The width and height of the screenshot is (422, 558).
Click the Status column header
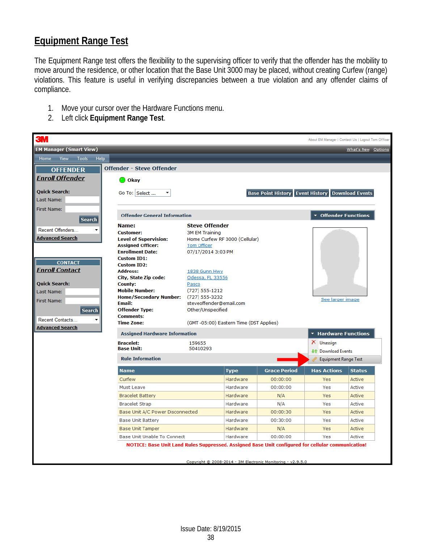[362, 370]
